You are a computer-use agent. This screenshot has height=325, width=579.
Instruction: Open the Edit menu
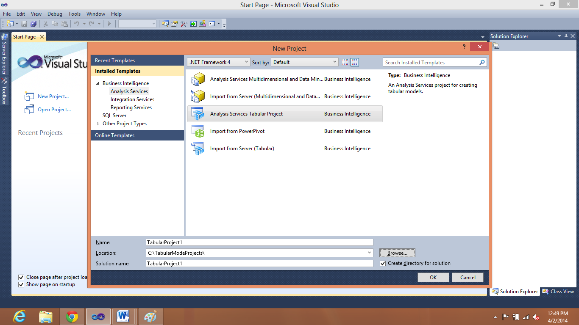point(21,14)
